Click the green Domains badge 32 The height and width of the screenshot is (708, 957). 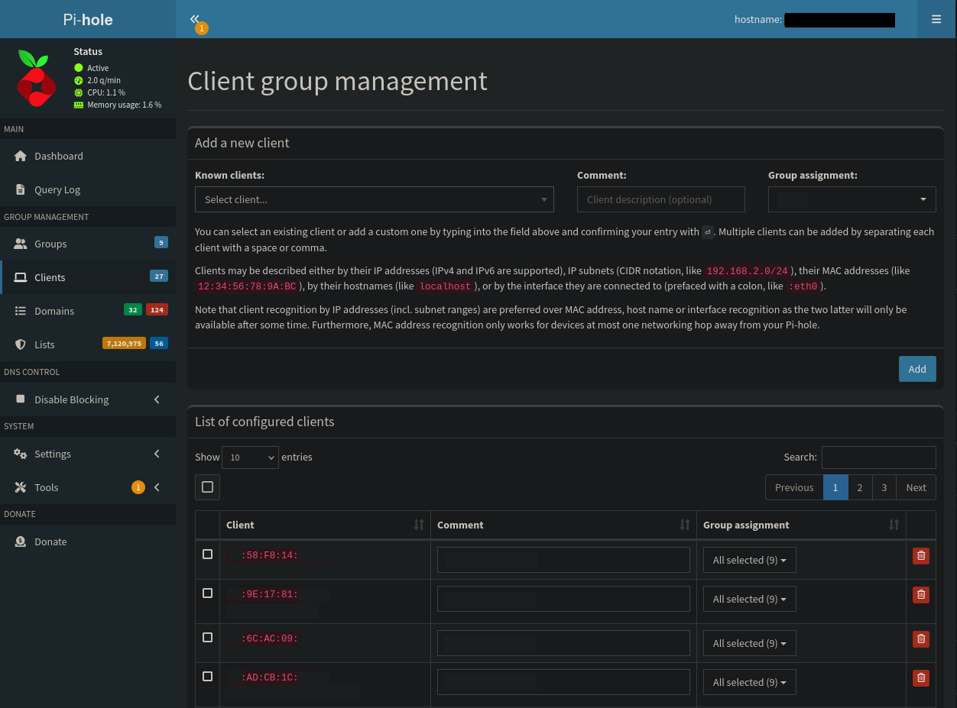tap(133, 310)
